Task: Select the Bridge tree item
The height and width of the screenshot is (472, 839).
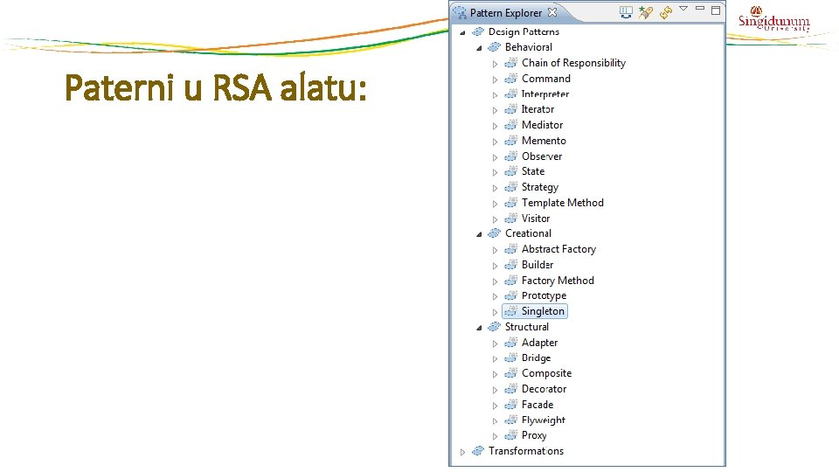Action: (536, 357)
